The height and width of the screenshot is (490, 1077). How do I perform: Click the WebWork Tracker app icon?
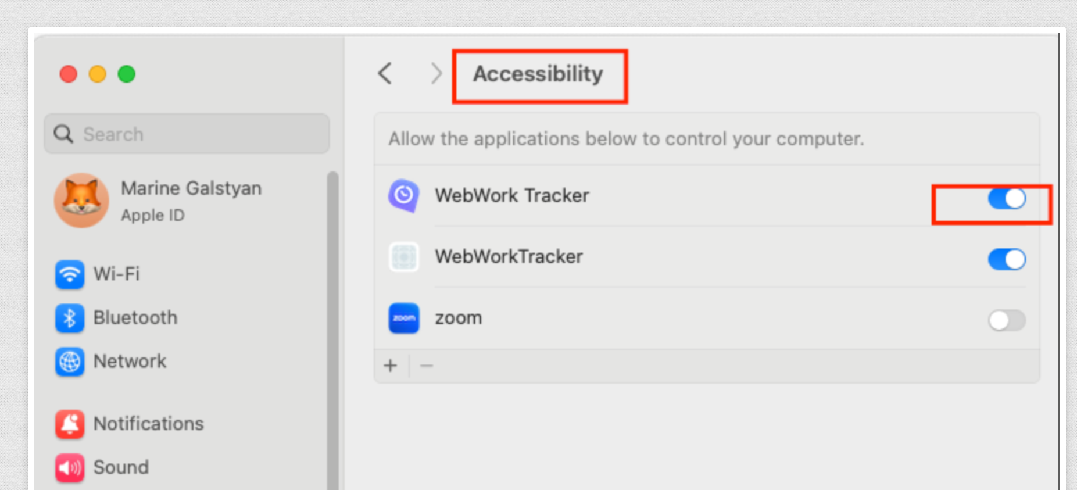403,196
